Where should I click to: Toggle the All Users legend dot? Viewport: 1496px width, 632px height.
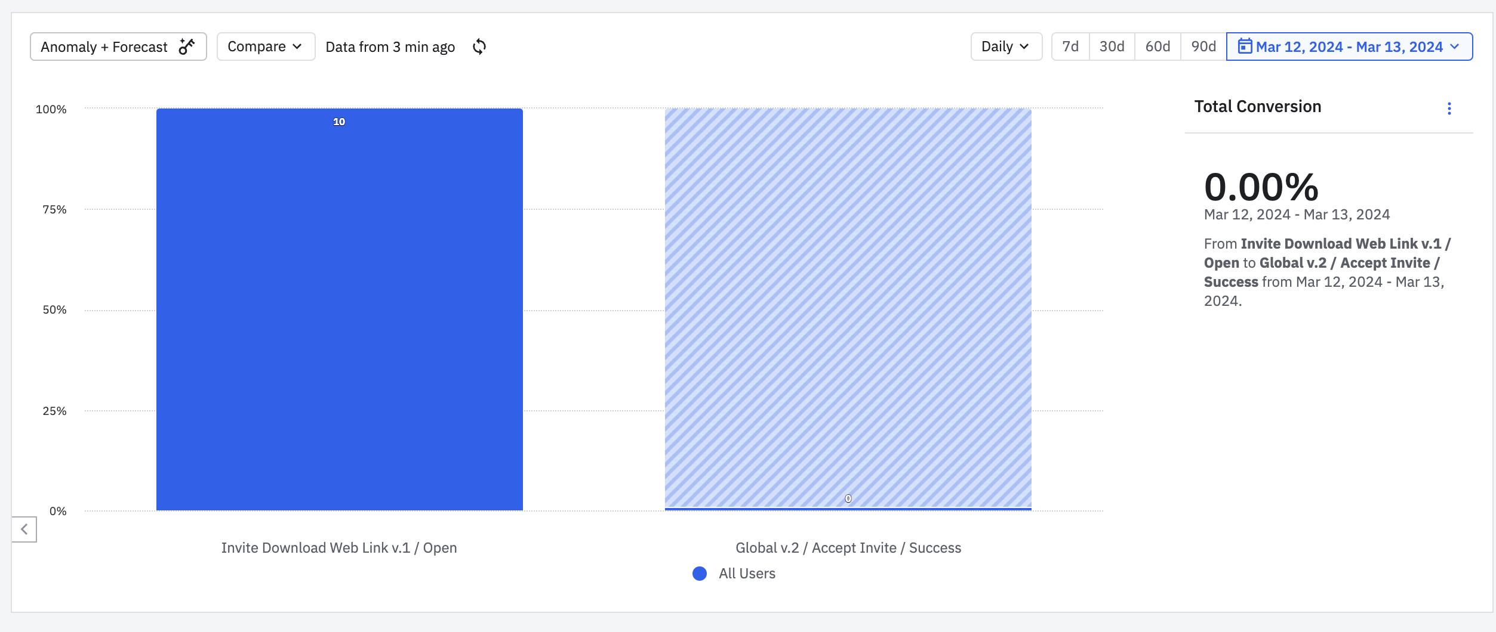coord(700,574)
